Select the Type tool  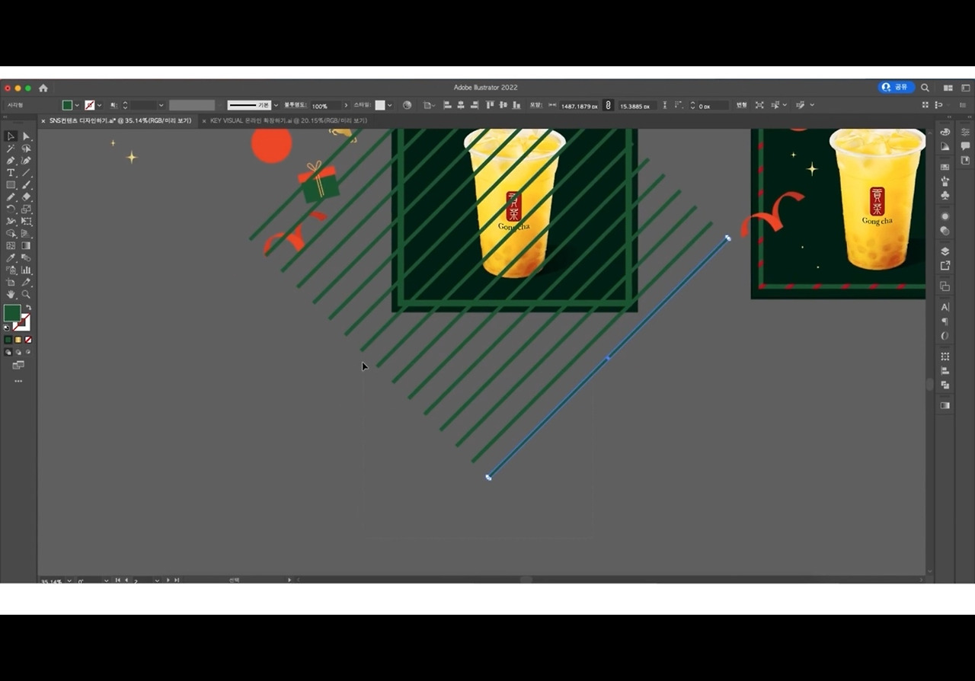11,173
